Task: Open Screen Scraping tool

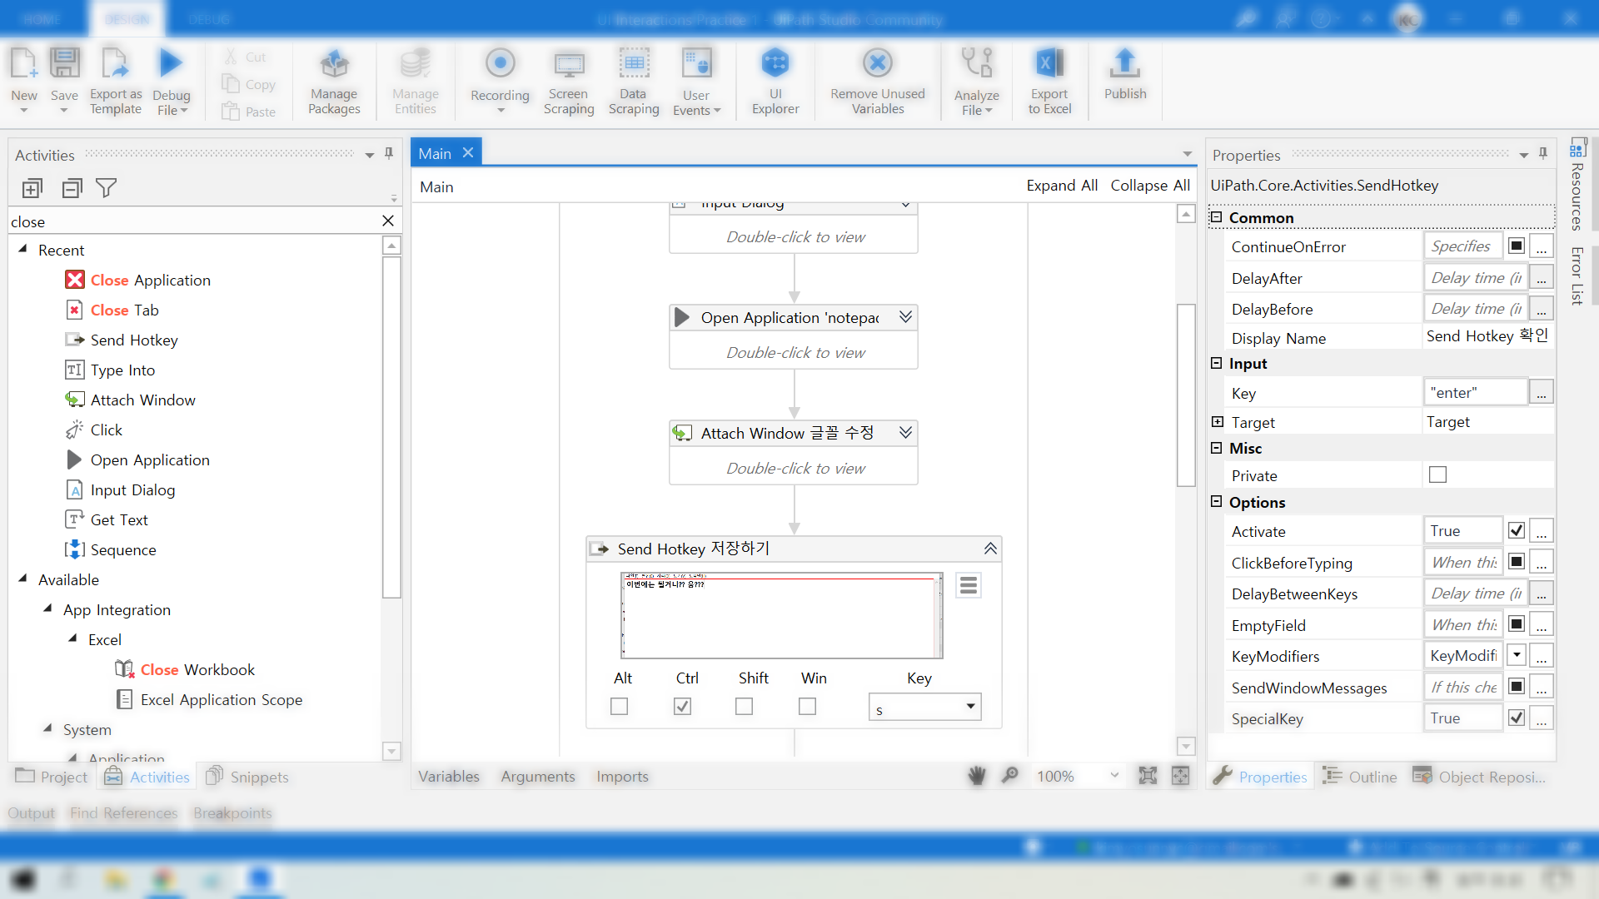Action: [x=569, y=81]
